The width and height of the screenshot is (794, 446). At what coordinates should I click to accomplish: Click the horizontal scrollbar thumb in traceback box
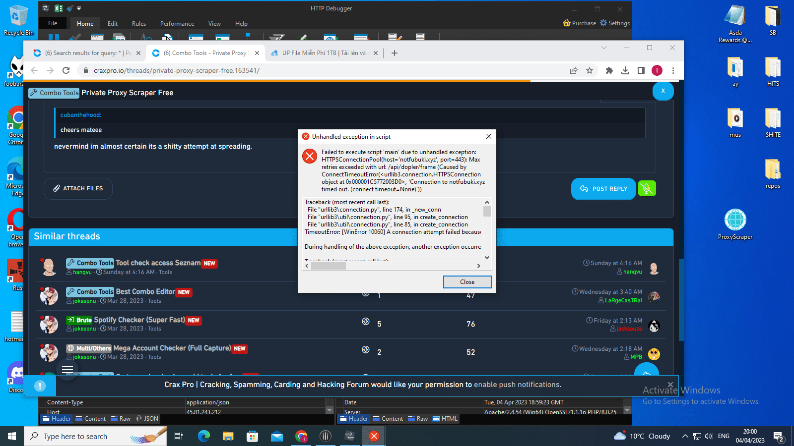(x=328, y=266)
